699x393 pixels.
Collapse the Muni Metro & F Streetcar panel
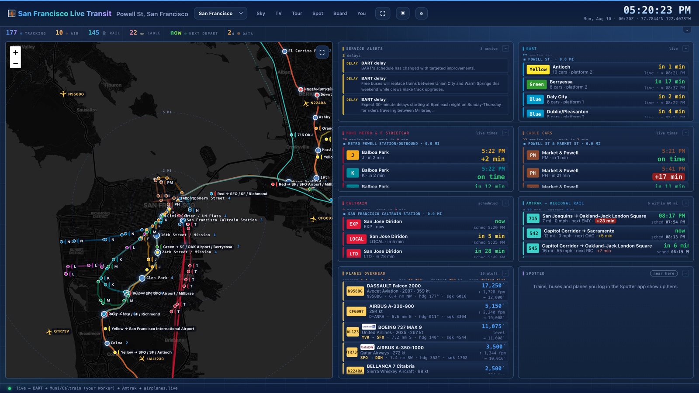(505, 133)
